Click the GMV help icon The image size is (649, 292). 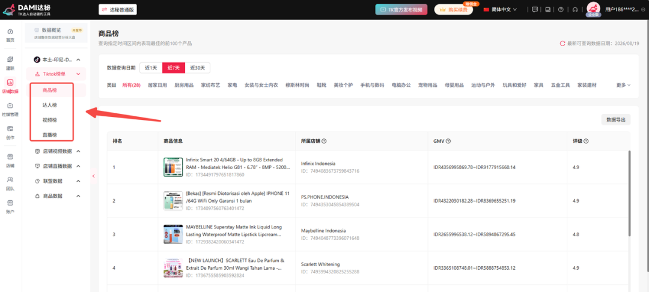coord(448,142)
